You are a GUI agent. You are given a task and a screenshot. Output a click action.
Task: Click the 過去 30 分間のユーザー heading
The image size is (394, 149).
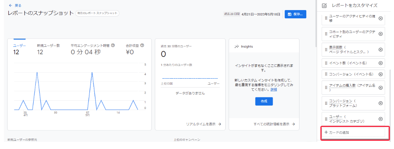pyautogui.click(x=176, y=46)
